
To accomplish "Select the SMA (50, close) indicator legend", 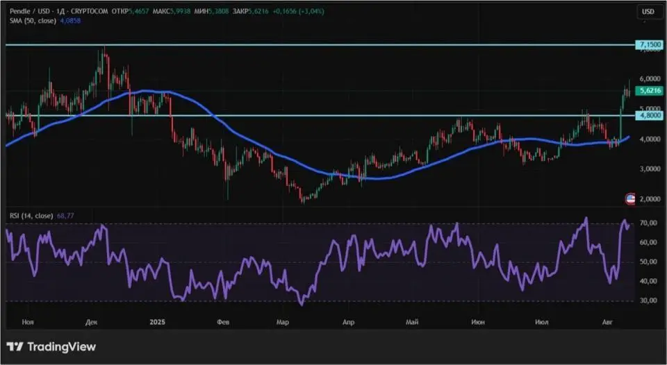I will tap(33, 22).
